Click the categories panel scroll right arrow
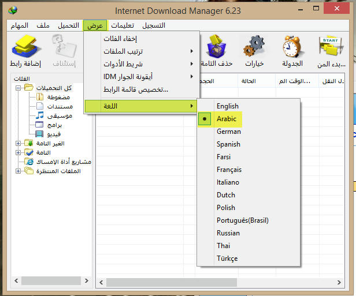356x296 pixels. tap(87, 280)
